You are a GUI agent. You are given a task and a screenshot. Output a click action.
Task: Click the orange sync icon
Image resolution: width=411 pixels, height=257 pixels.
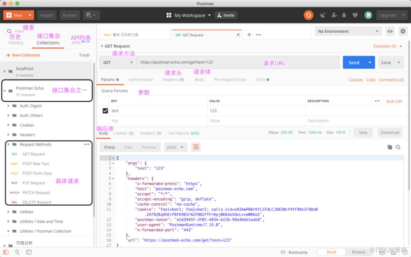308,15
